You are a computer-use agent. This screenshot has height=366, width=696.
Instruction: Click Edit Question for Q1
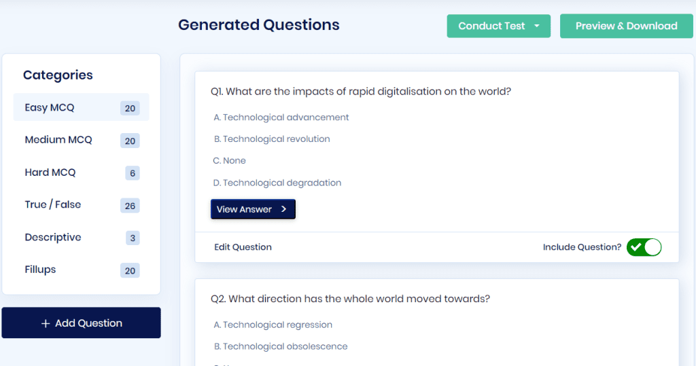click(243, 247)
